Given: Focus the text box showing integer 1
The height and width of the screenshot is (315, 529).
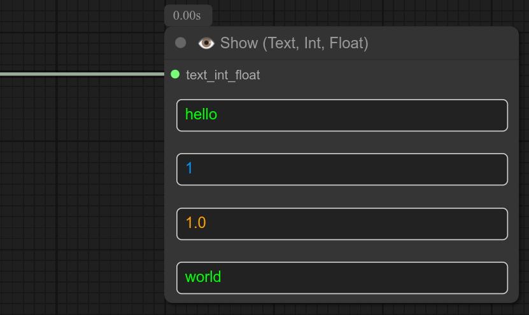Looking at the screenshot, I should point(342,169).
